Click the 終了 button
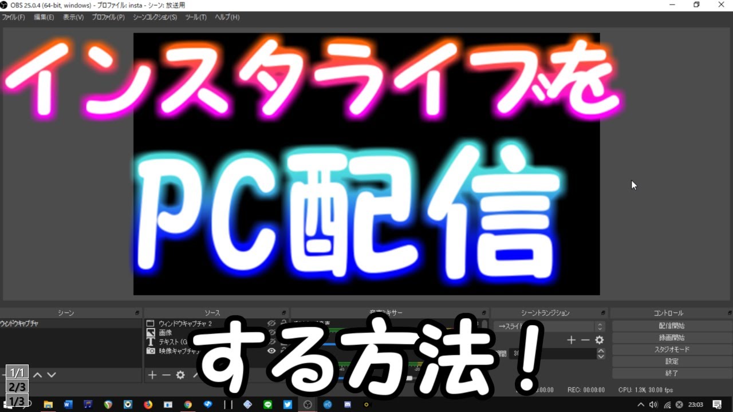 click(x=672, y=373)
